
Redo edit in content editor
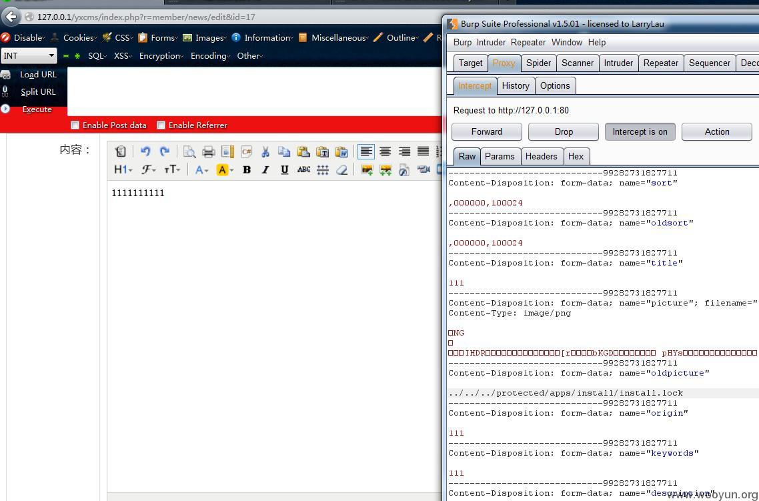click(165, 151)
